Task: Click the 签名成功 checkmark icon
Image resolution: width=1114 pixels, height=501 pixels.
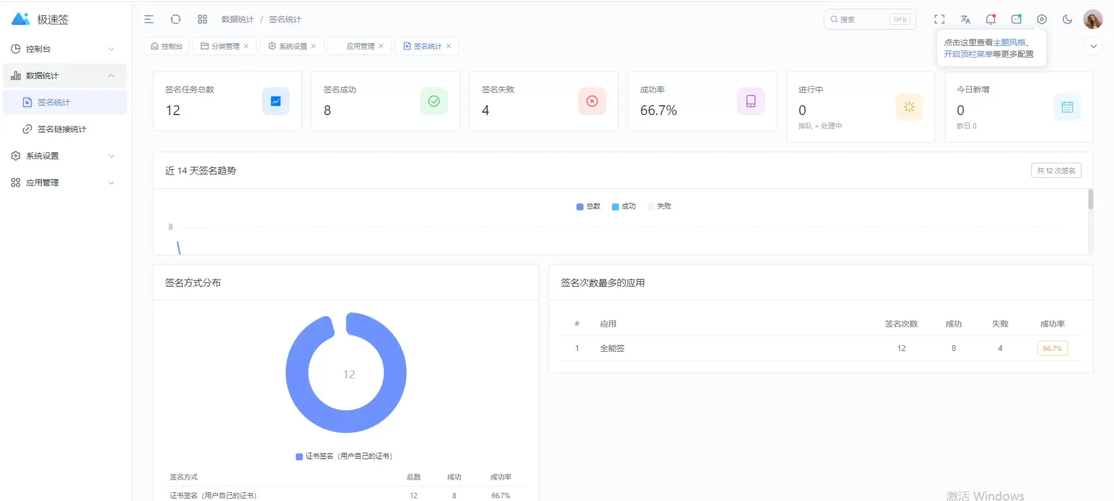Action: click(x=434, y=101)
